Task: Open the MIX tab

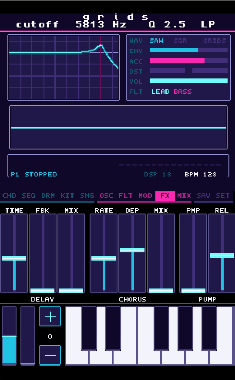Action: 184,196
